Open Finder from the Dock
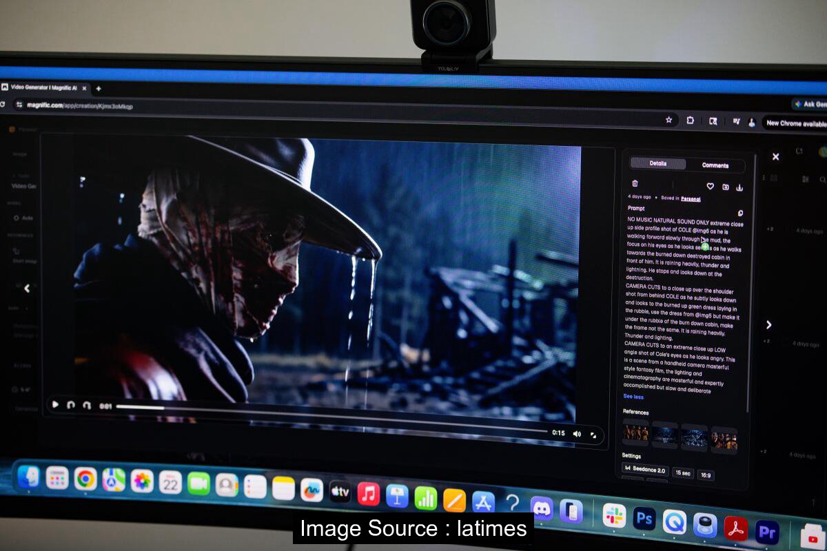The height and width of the screenshot is (551, 827). (28, 476)
